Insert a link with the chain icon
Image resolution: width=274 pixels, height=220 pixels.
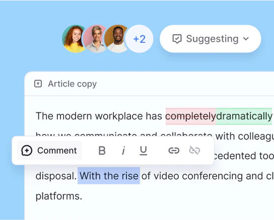coord(174,151)
